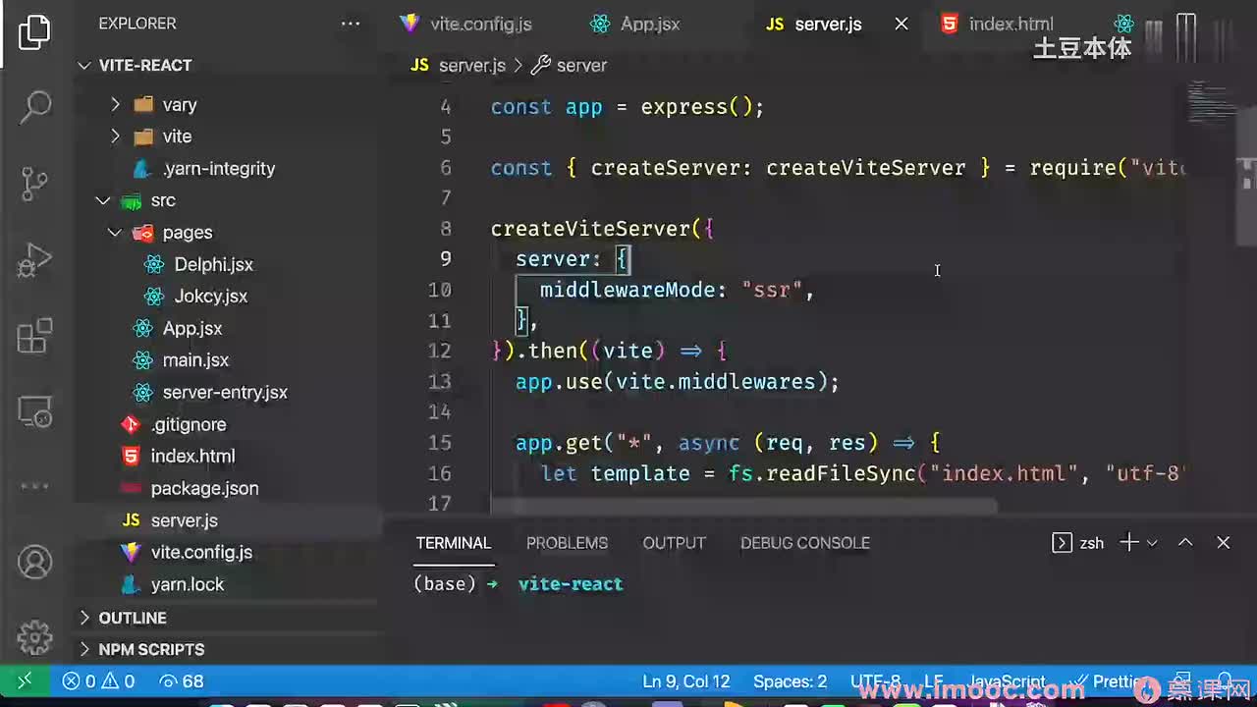
Task: Open the Source Control view
Action: 34,183
